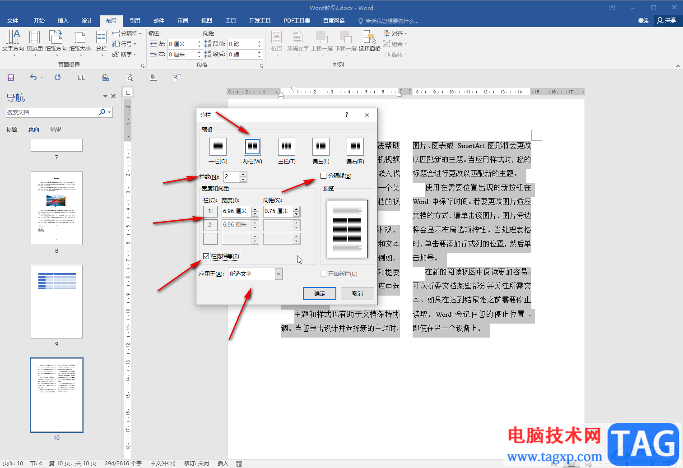683x468 pixels.
Task: Switch to the 引用 References tab
Action: point(135,21)
